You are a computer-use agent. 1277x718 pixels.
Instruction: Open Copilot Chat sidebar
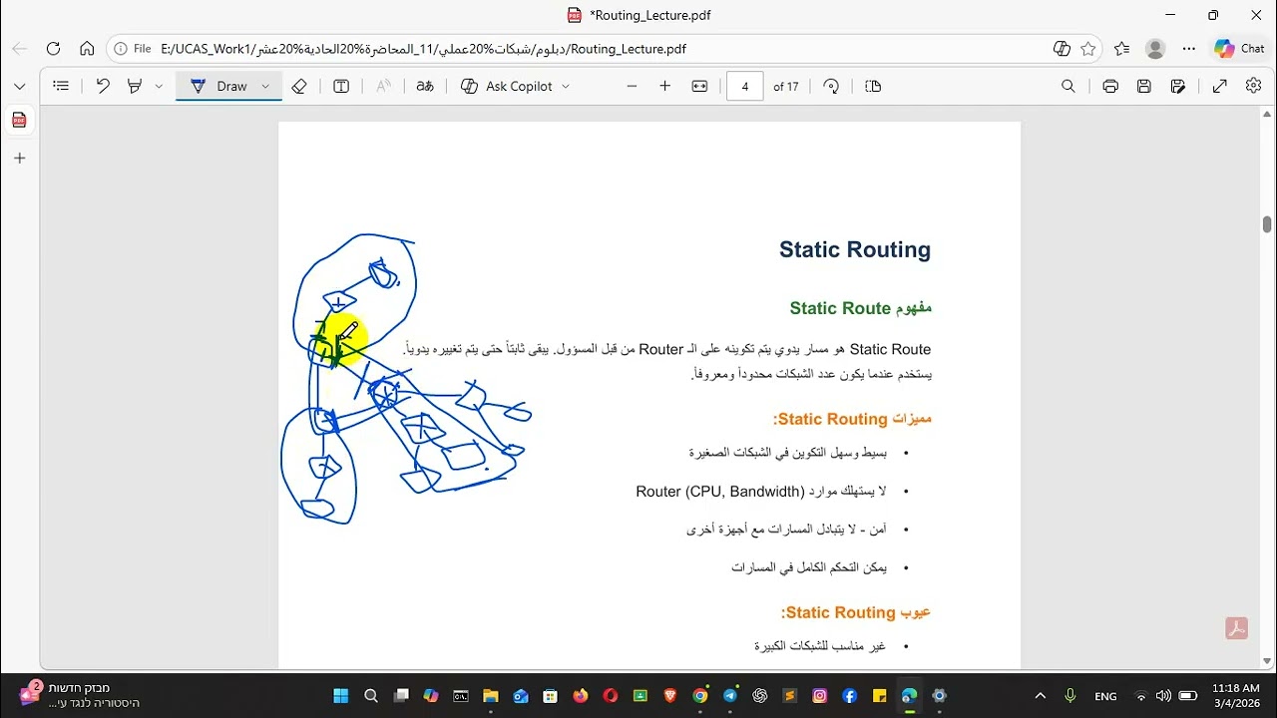[x=1239, y=48]
